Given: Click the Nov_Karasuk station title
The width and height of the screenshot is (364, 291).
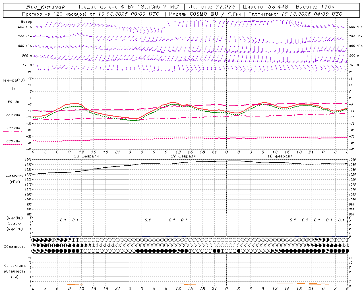Looking at the screenshot, I should tap(45, 7).
